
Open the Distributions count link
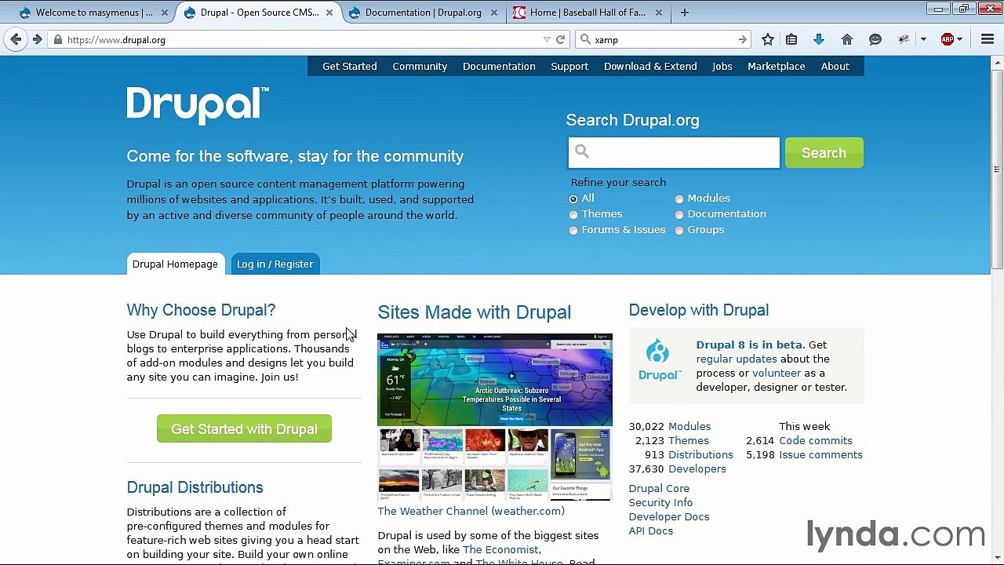[x=700, y=454]
